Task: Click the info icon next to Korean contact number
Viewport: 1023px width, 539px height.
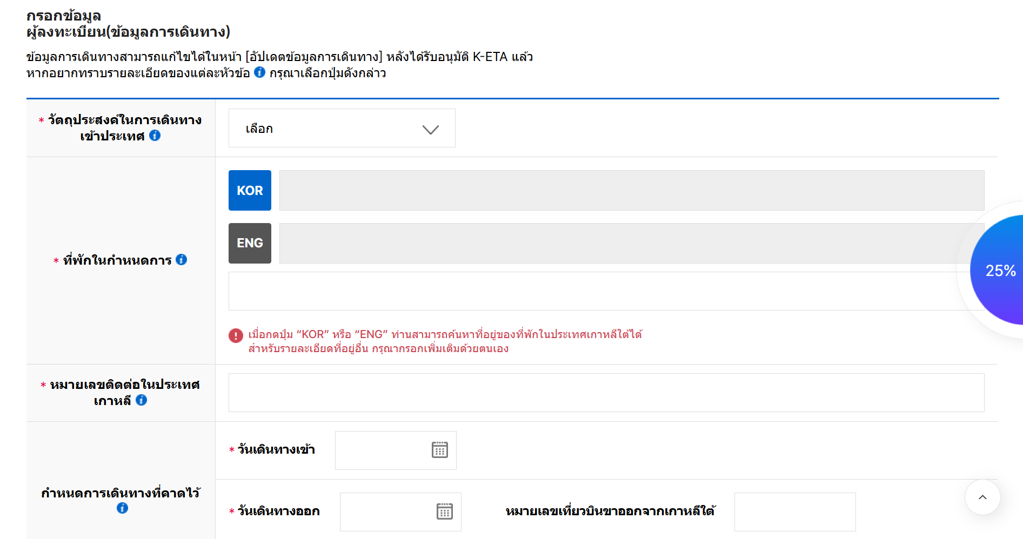Action: click(142, 400)
